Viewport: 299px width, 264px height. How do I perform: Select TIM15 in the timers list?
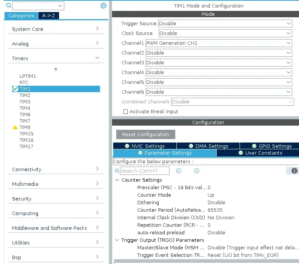pos(26,134)
